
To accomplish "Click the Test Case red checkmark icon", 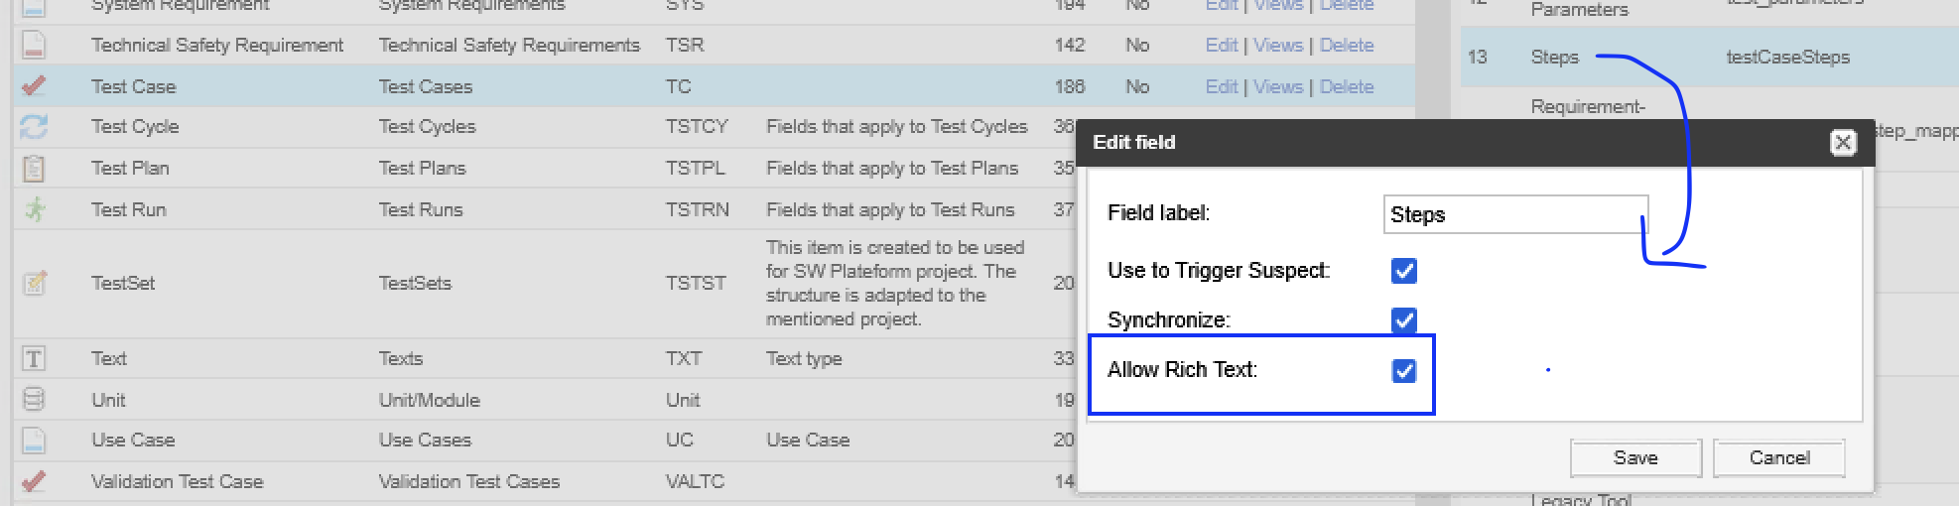I will [34, 86].
